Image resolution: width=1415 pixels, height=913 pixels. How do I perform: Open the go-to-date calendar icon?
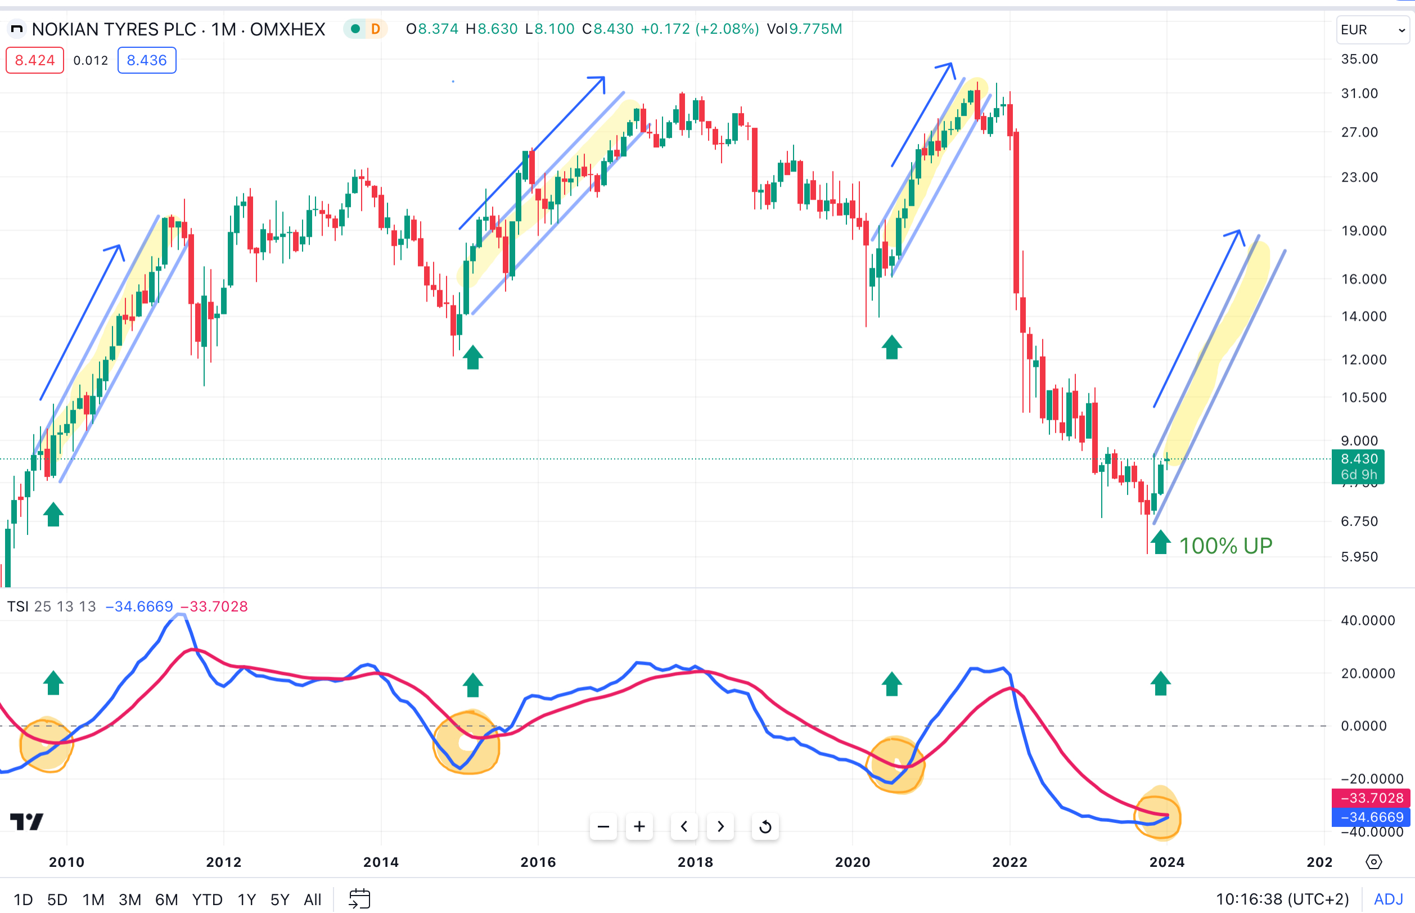360,899
